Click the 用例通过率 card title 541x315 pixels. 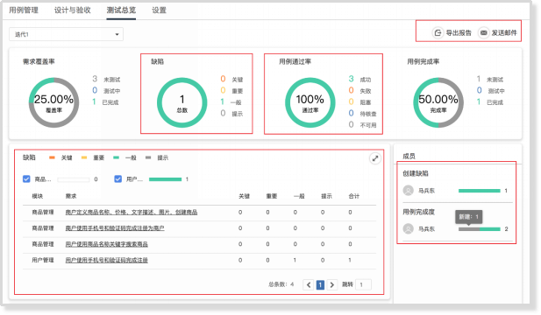tap(295, 61)
